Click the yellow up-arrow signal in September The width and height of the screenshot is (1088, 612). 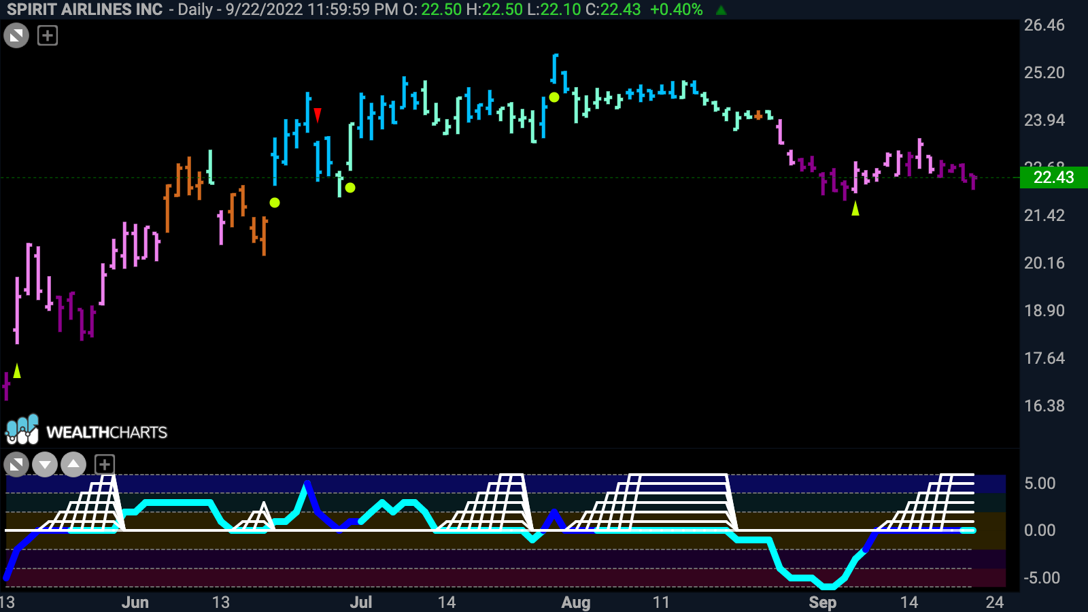coord(855,209)
